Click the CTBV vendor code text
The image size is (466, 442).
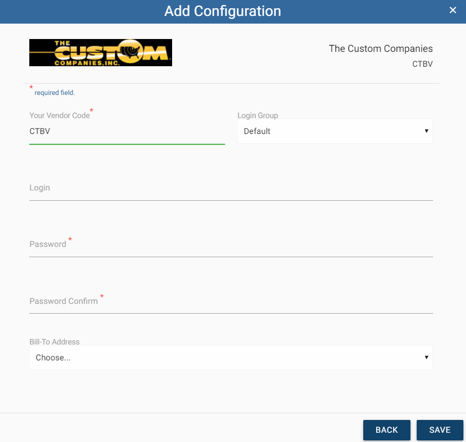40,131
